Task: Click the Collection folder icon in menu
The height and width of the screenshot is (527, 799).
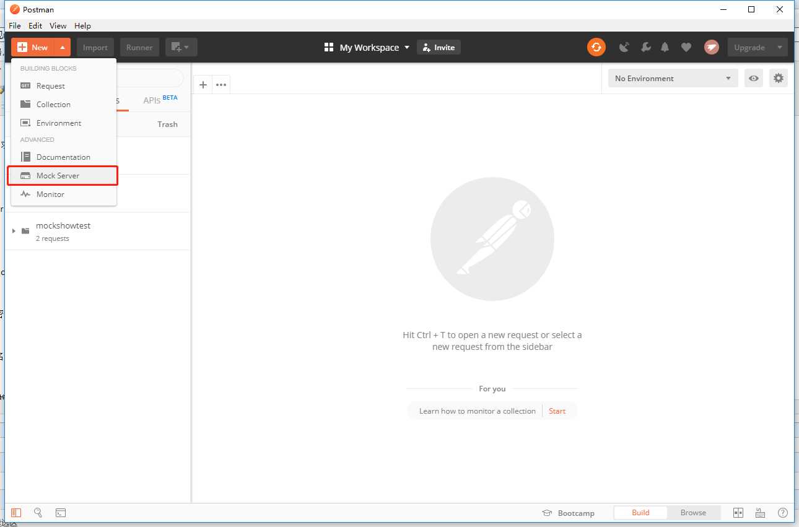Action: pos(25,104)
